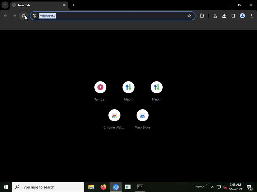
Task: Open the Chrome three-dot menu
Action: point(251,16)
